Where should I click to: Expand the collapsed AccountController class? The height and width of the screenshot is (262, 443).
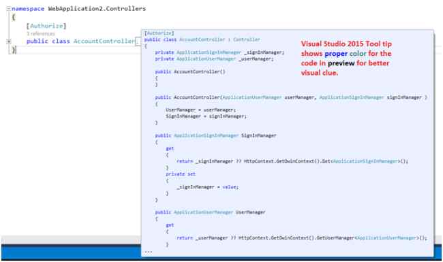pos(9,42)
